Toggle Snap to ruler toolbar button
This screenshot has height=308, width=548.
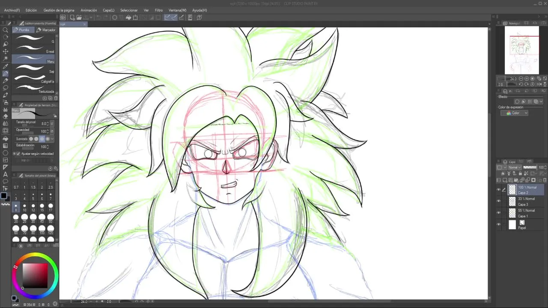[x=167, y=18]
